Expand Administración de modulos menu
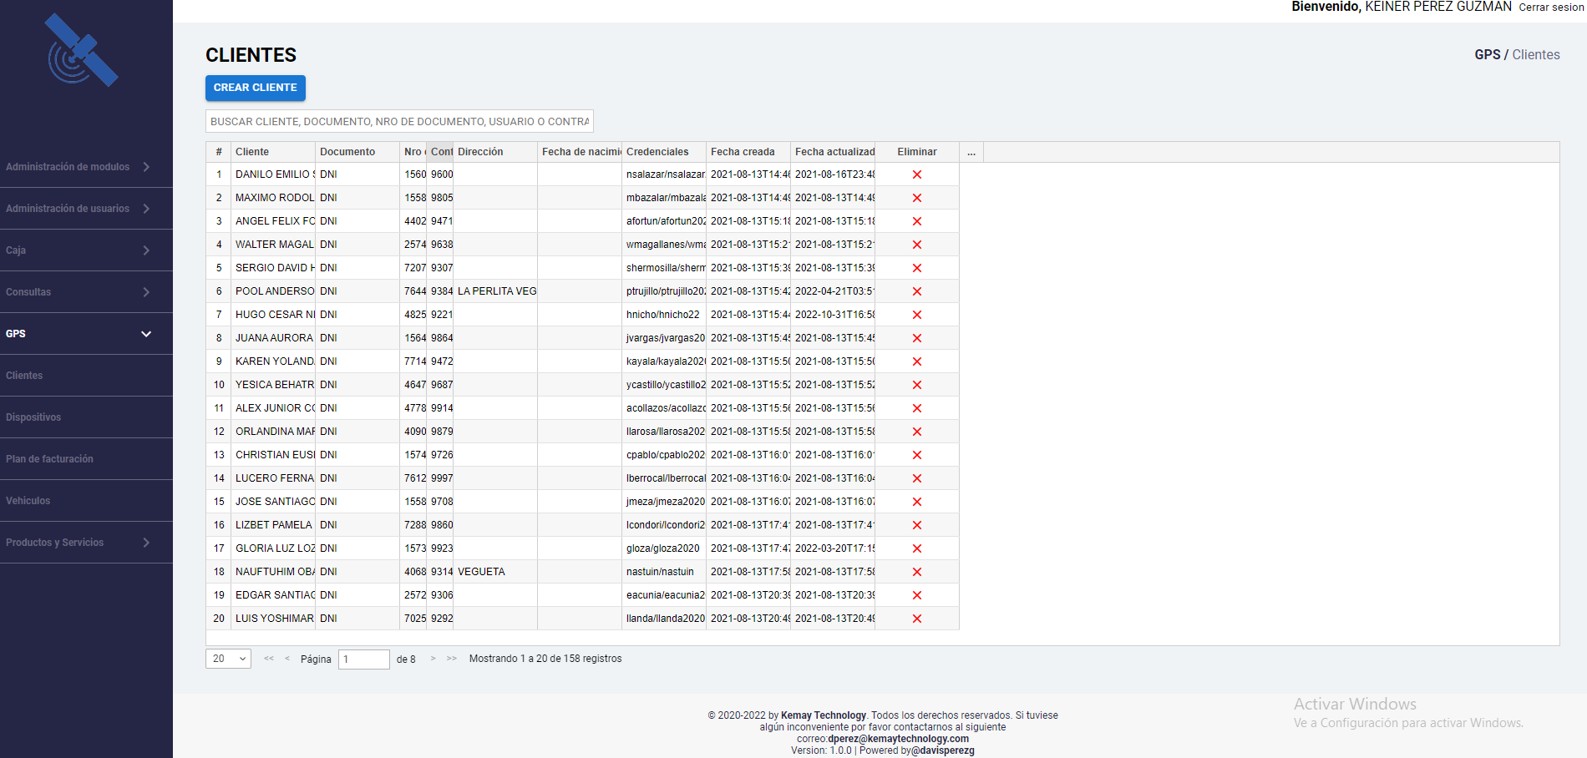Viewport: 1587px width, 758px height. [79, 167]
